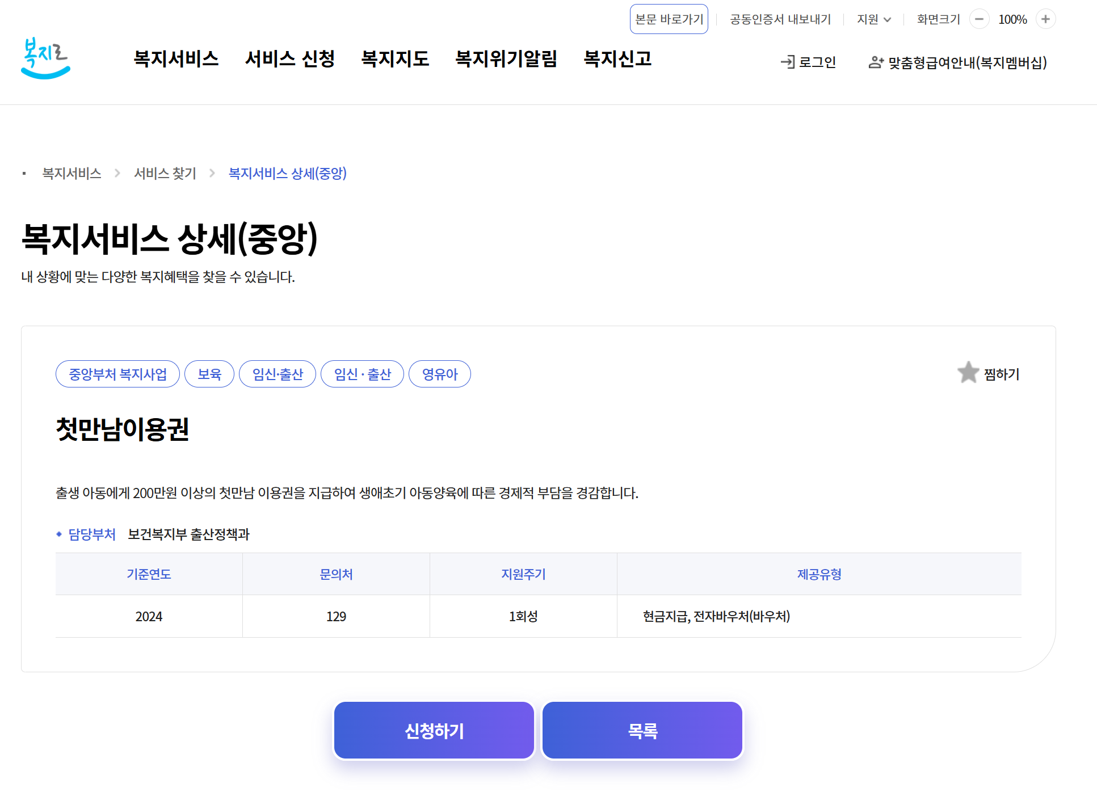
Task: Open the 서비스 신청 menu
Action: tap(289, 59)
